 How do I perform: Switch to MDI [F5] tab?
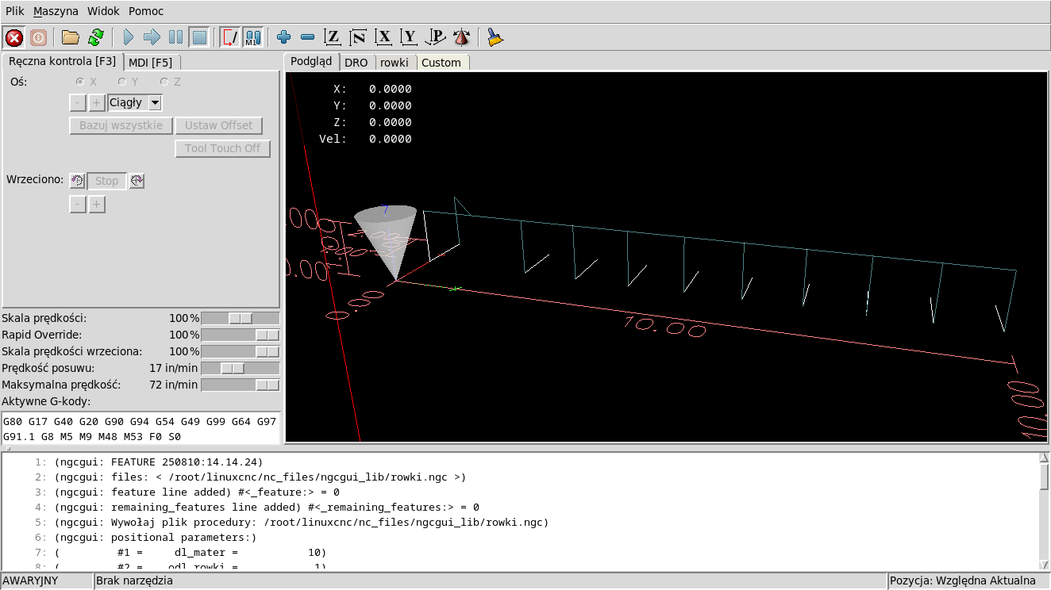(150, 62)
